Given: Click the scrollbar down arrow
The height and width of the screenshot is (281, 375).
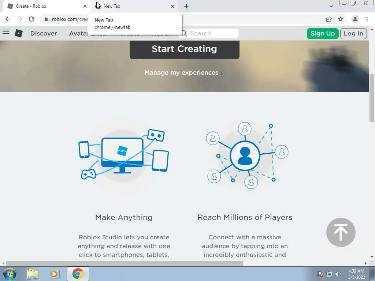Looking at the screenshot, I should tap(372, 257).
